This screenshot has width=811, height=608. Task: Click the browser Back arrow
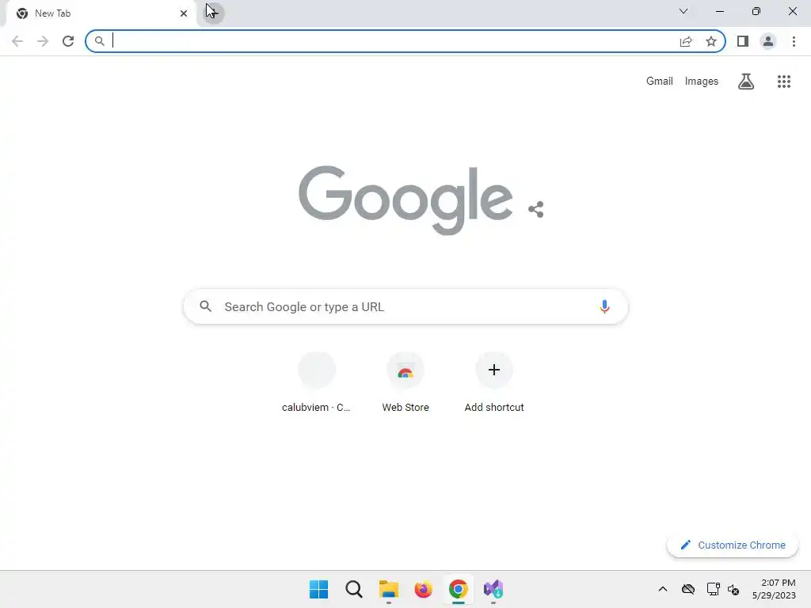coord(17,41)
